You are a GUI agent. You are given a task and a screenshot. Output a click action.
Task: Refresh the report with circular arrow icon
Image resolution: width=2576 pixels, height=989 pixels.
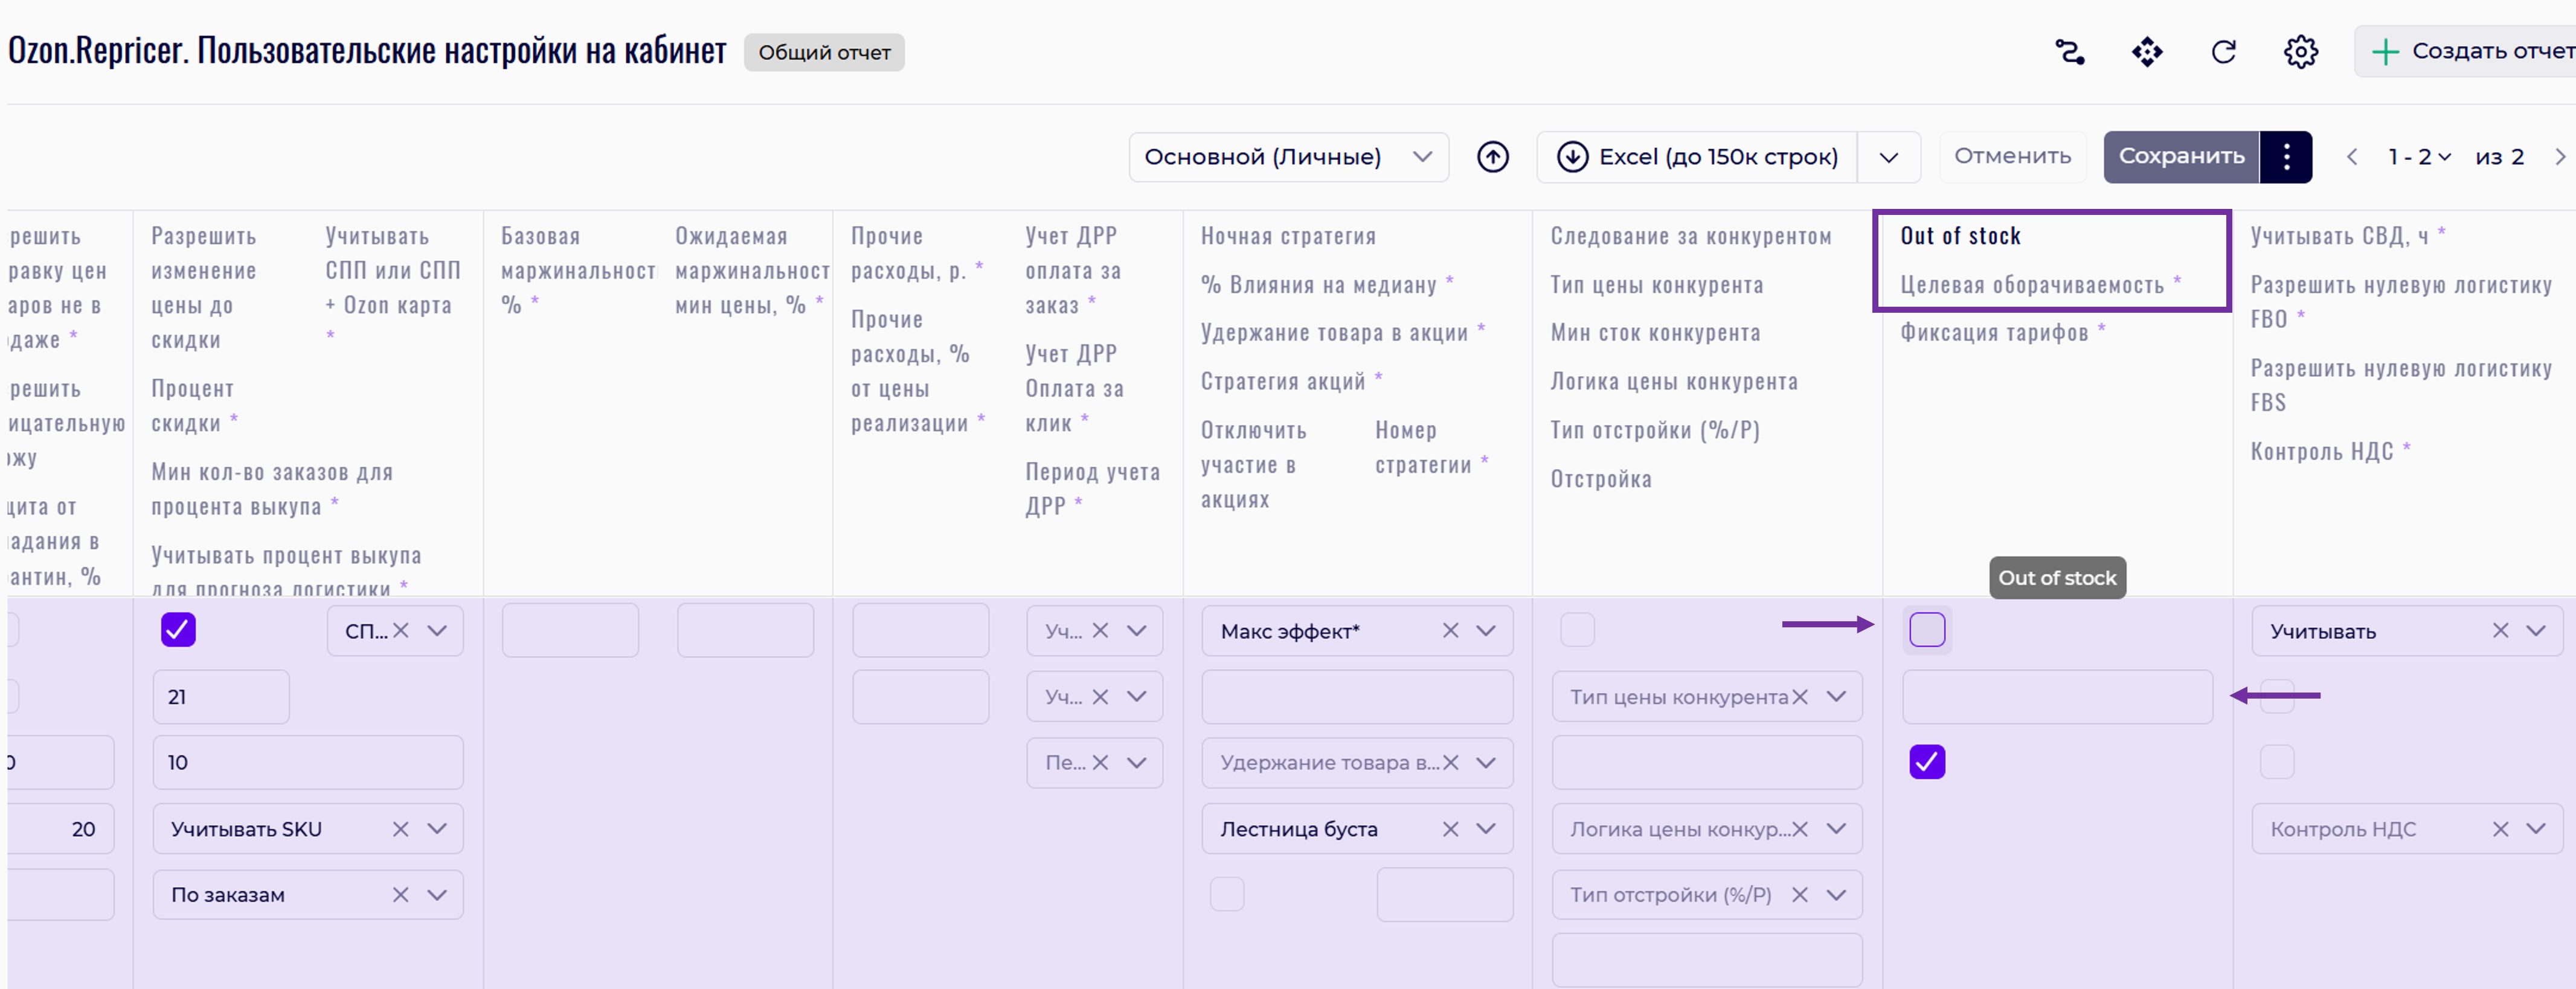click(x=2223, y=52)
